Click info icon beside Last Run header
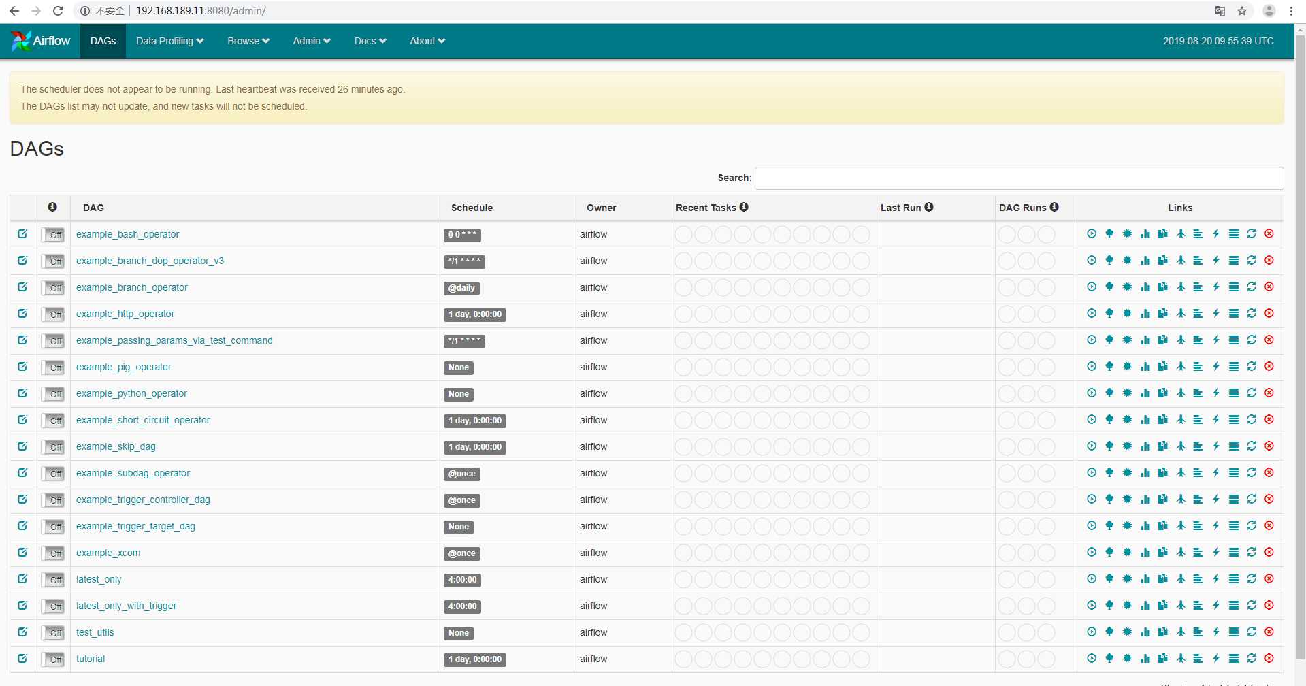Image resolution: width=1306 pixels, height=686 pixels. (x=928, y=207)
